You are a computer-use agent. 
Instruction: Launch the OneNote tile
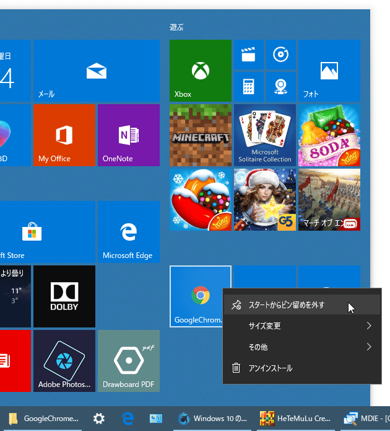pyautogui.click(x=129, y=135)
